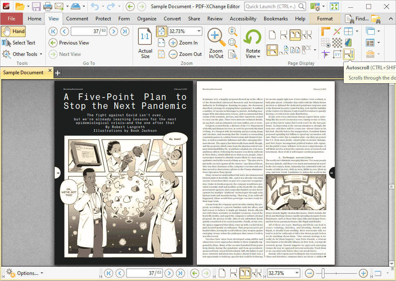Click the status bar zoom out minus
The width and height of the screenshot is (396, 281).
(x=309, y=273)
